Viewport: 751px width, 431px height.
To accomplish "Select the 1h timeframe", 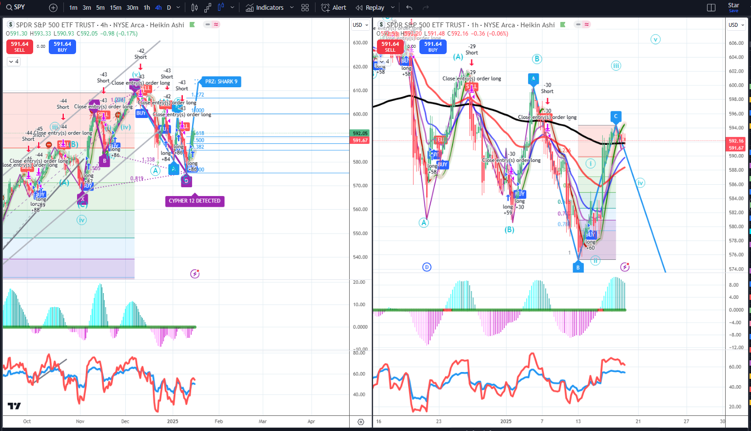I will [147, 7].
